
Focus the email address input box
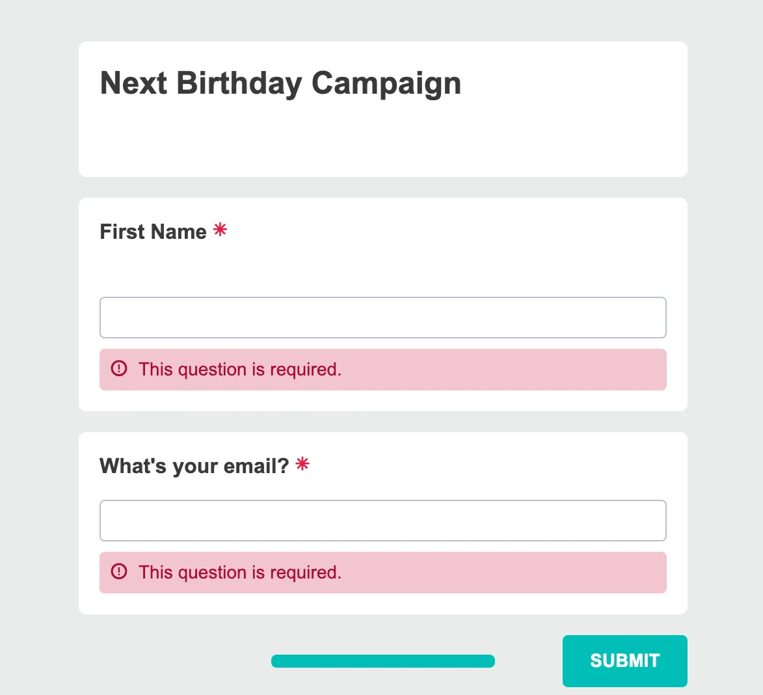[x=383, y=521]
